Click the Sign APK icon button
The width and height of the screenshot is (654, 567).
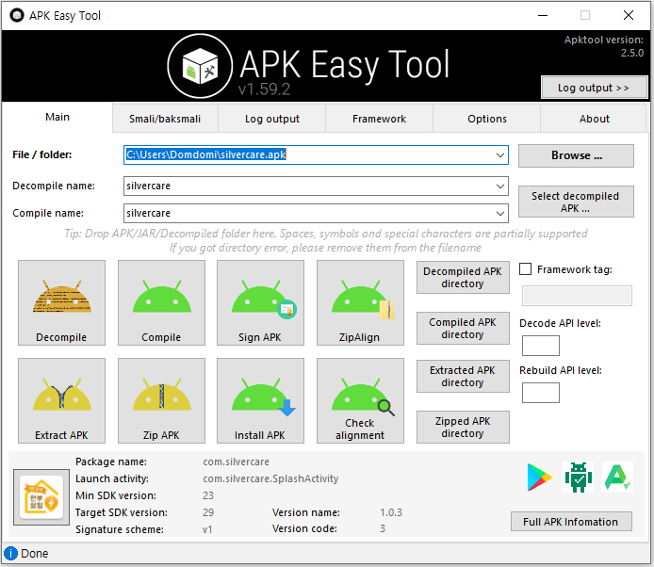[x=260, y=302]
